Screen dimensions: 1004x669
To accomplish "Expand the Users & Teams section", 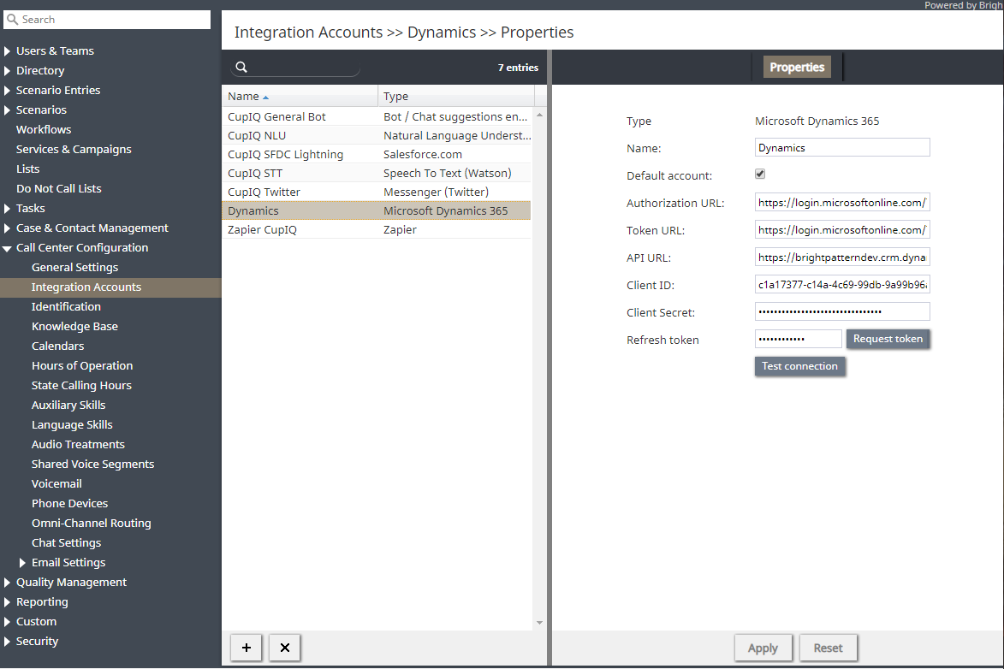I will [x=7, y=51].
